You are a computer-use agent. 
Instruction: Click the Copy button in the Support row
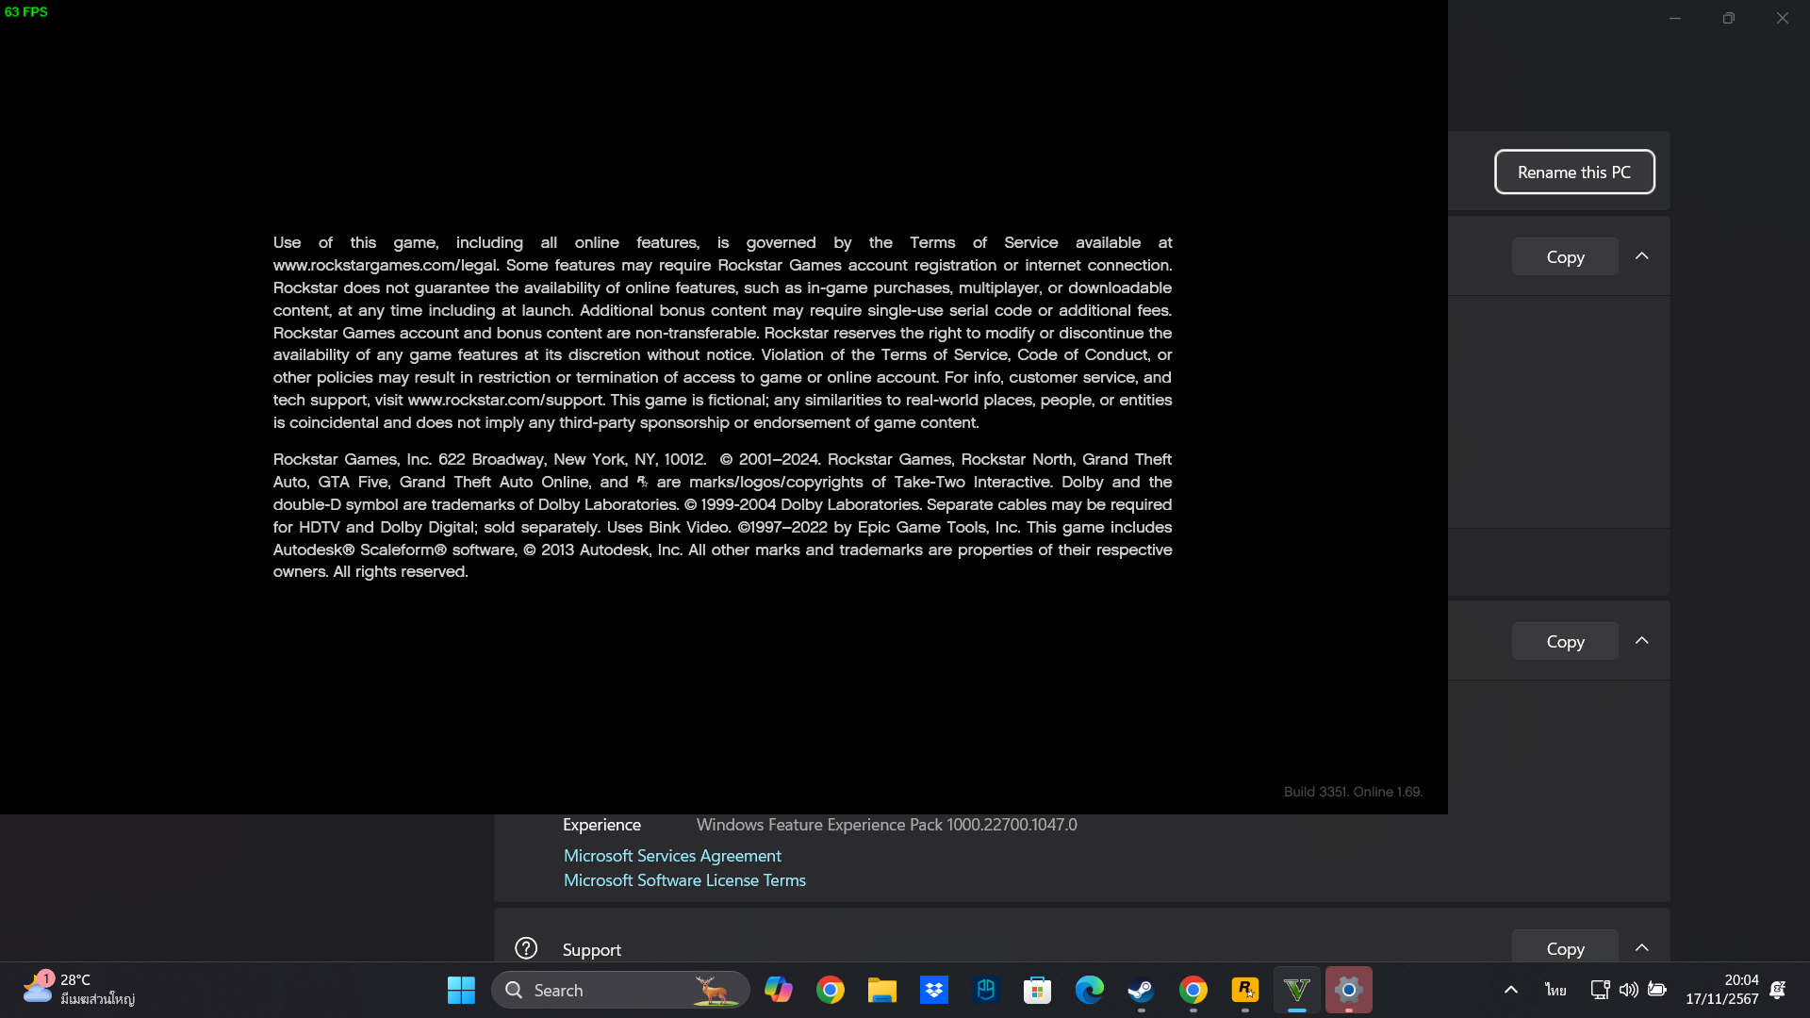point(1565,946)
